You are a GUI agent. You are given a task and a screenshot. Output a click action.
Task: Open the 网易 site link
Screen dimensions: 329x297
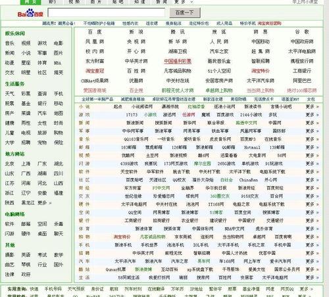(x=261, y=32)
